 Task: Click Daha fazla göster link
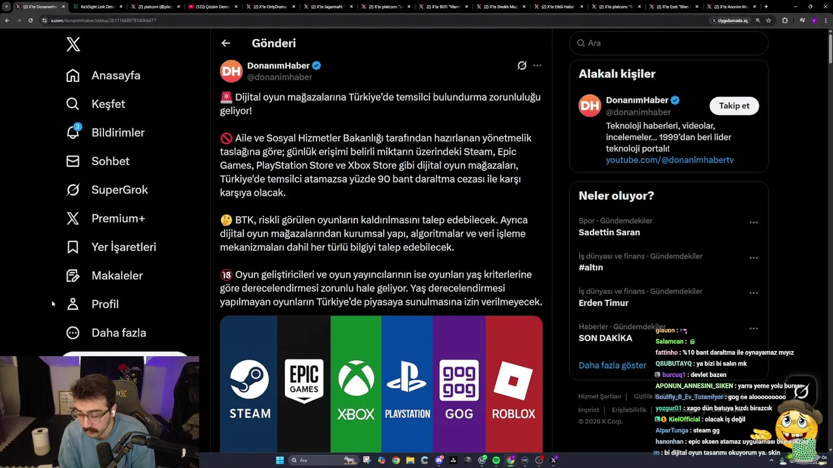coord(612,365)
